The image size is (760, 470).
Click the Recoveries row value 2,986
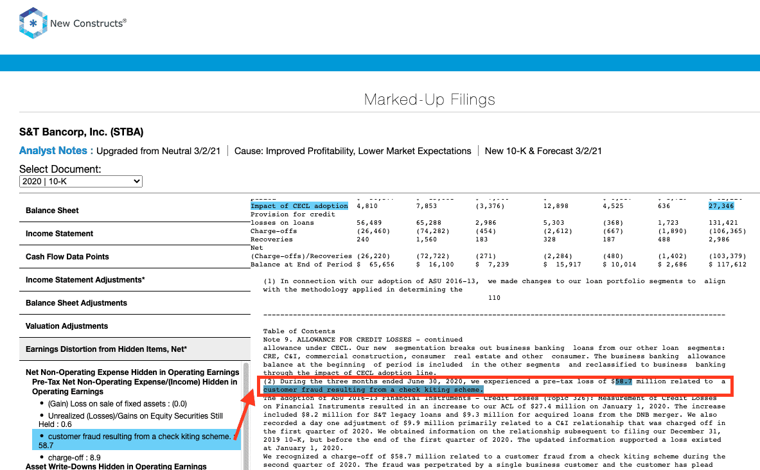tap(719, 239)
